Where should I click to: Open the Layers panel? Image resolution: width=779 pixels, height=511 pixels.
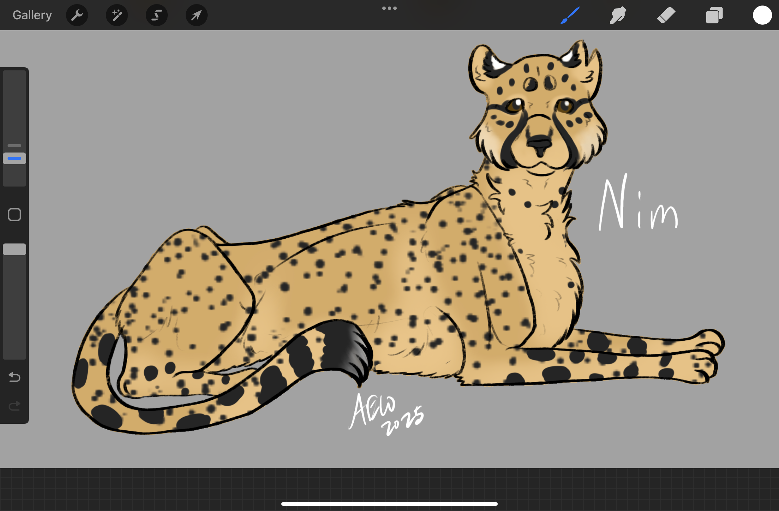point(714,15)
